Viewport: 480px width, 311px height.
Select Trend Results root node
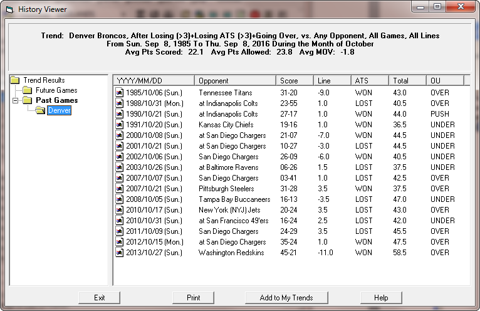pyautogui.click(x=44, y=80)
